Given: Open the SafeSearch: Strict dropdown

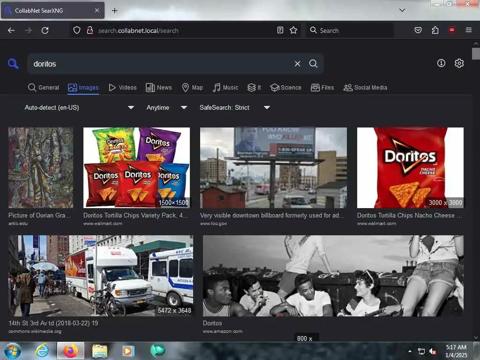Looking at the screenshot, I should click(x=234, y=107).
